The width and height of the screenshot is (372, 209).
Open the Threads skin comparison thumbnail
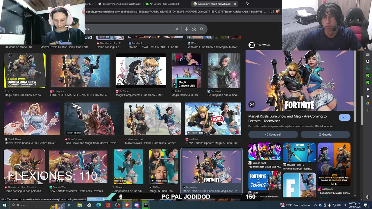[128, 167]
